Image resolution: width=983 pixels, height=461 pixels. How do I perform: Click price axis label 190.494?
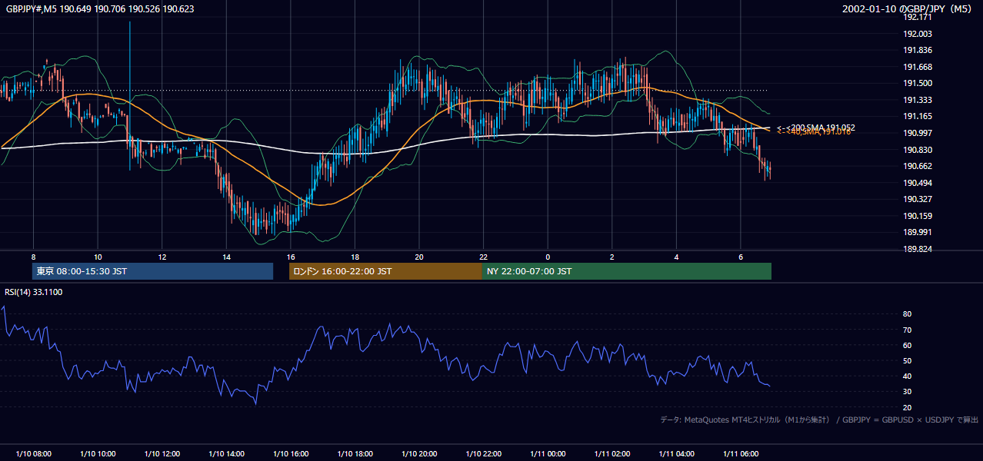[x=918, y=183]
